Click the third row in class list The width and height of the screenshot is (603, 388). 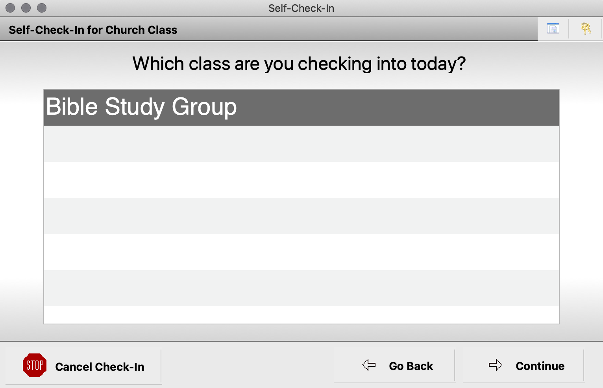[301, 180]
